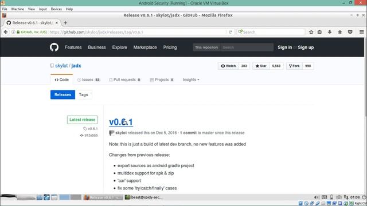Viewport: 367px width, 206px height.
Task: Switch to the first workspace in pager
Action: tap(64, 197)
